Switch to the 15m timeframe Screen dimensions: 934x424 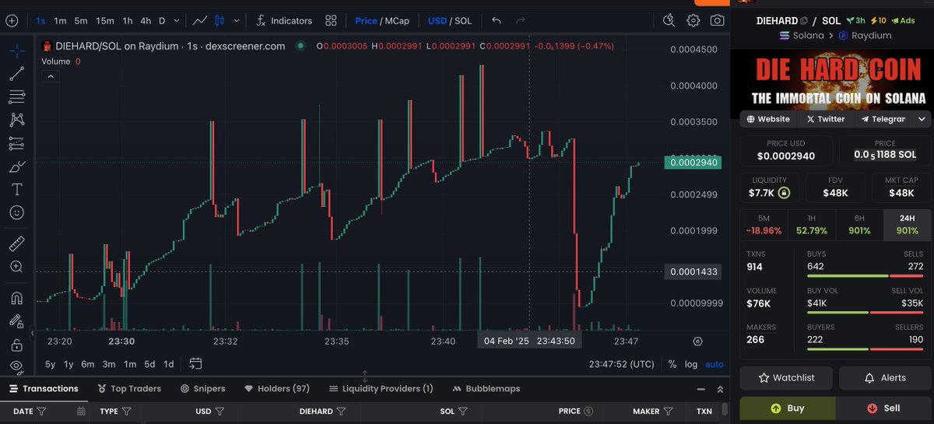click(x=105, y=21)
